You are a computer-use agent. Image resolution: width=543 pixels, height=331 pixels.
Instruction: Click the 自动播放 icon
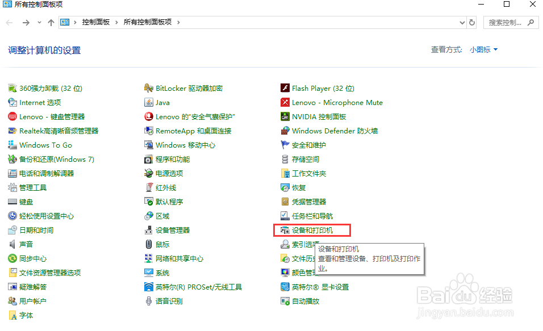pos(285,301)
